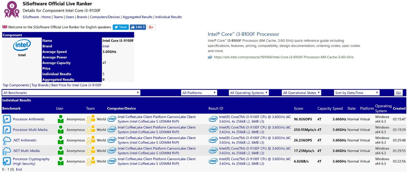This screenshot has width=408, height=172.
Task: Open the ark.intel.com products URL
Action: coord(284,57)
